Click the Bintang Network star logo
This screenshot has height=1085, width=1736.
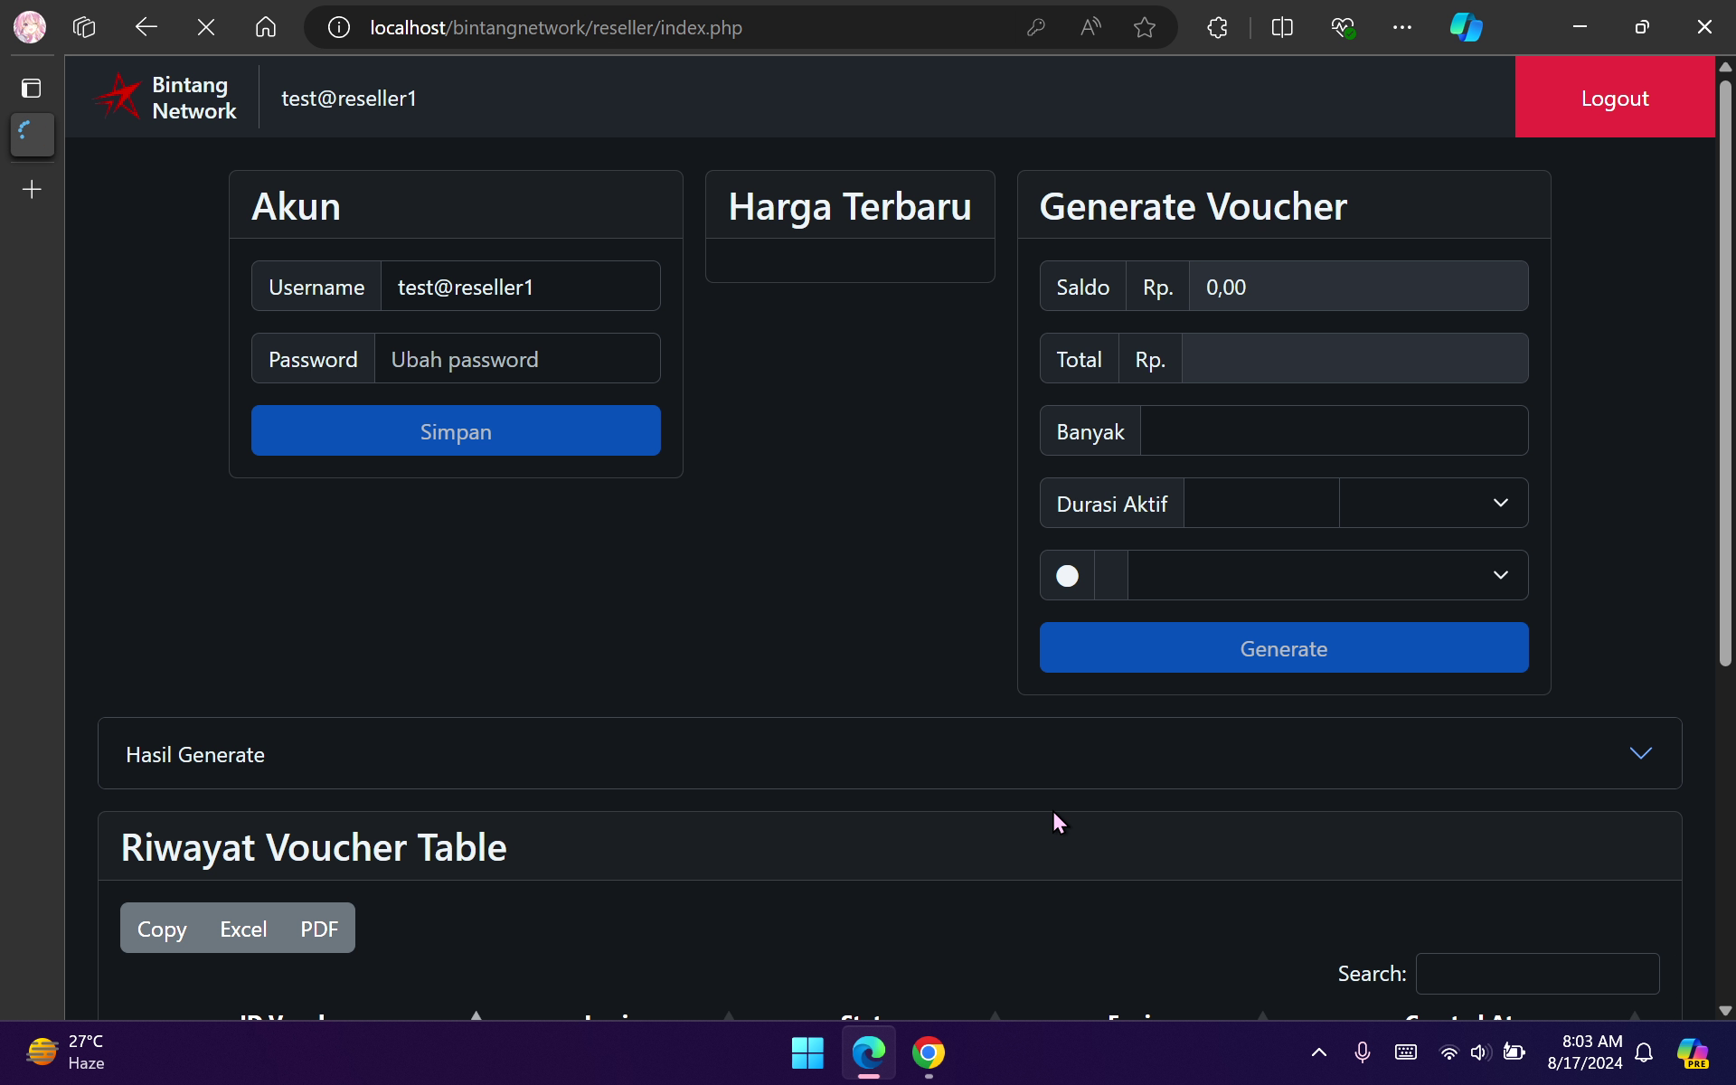pyautogui.click(x=118, y=96)
